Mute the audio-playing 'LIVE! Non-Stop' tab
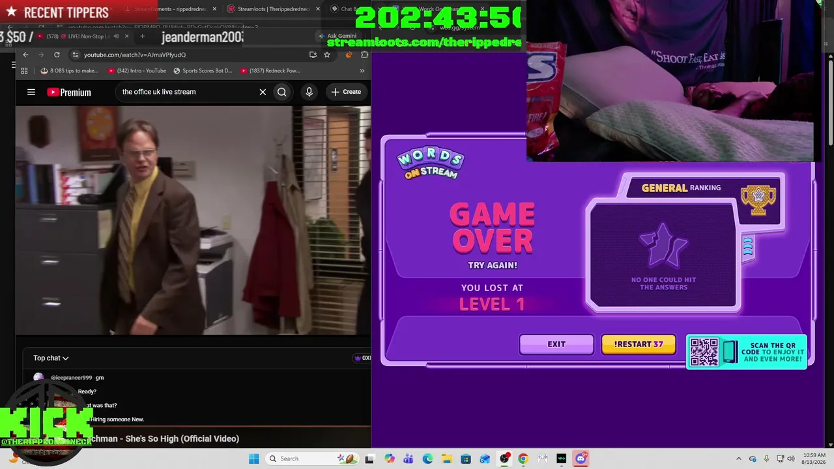The height and width of the screenshot is (469, 834). (117, 36)
